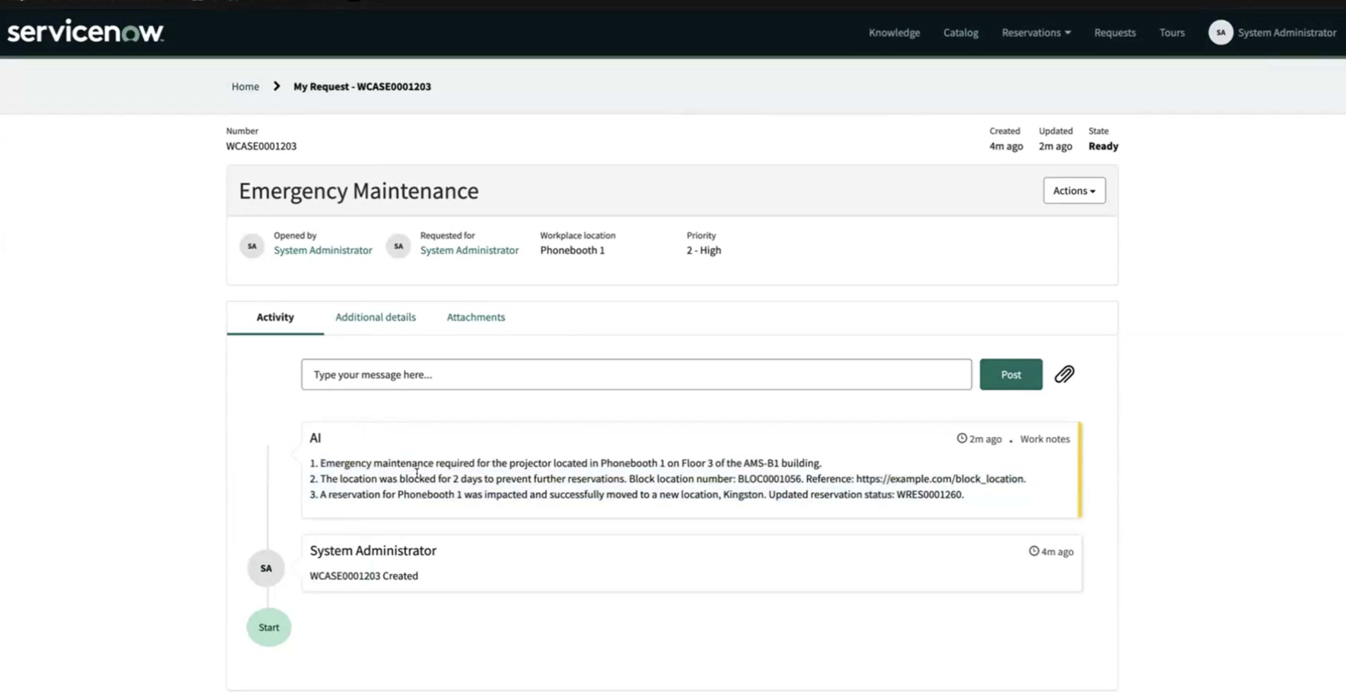1346x692 pixels.
Task: Click the Post button
Action: pos(1011,374)
